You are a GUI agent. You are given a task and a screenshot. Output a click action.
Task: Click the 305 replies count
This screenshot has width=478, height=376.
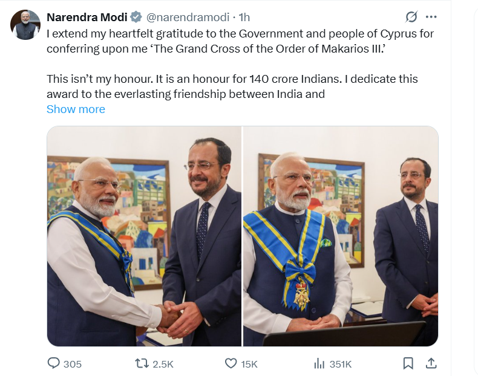(73, 364)
